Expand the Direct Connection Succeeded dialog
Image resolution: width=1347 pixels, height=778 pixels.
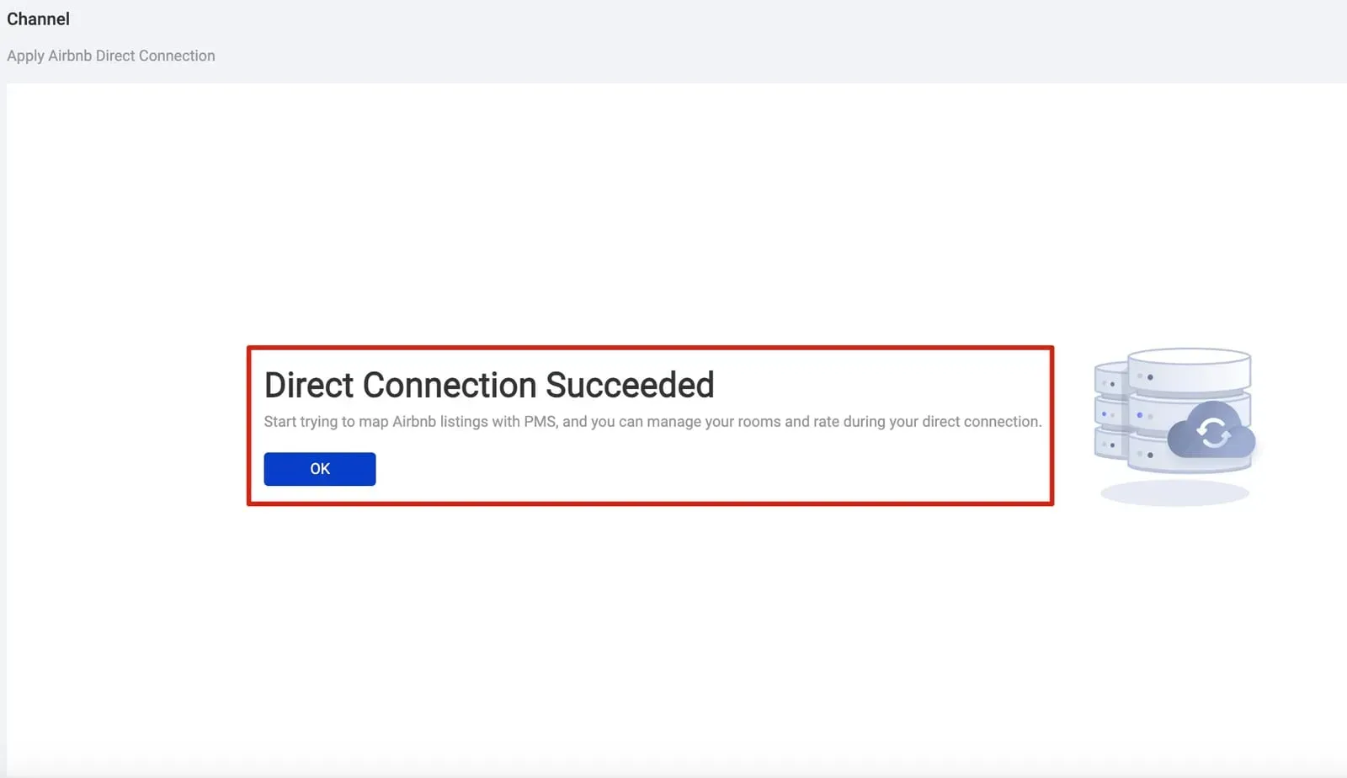pyautogui.click(x=650, y=424)
